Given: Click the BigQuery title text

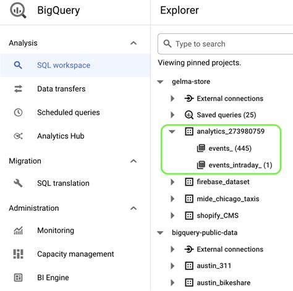Looking at the screenshot, I should click(x=59, y=11).
